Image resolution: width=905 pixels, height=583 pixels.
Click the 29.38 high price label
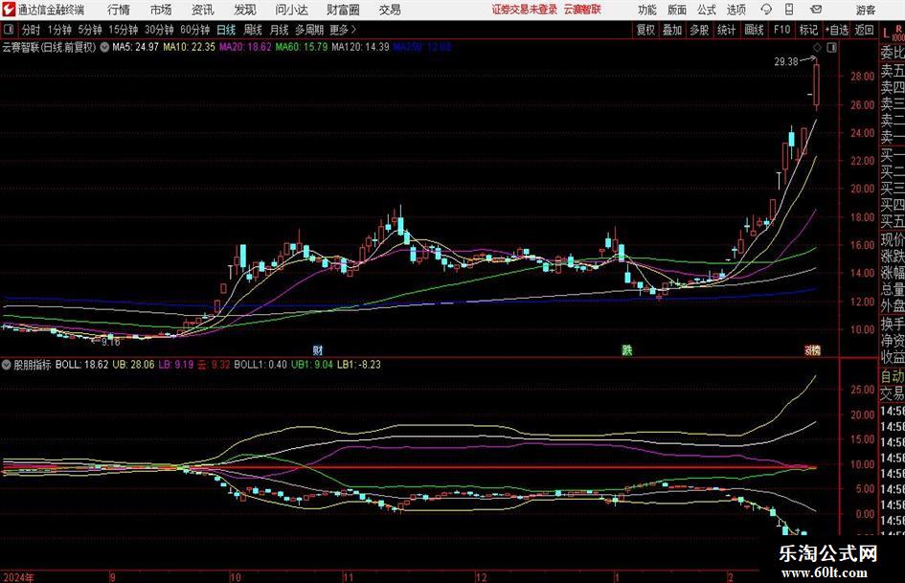point(786,61)
